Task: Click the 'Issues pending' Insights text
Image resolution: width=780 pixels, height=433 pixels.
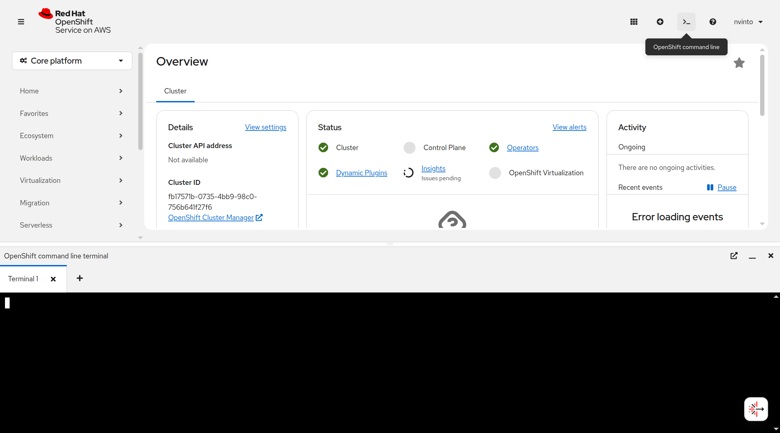Action: (441, 178)
